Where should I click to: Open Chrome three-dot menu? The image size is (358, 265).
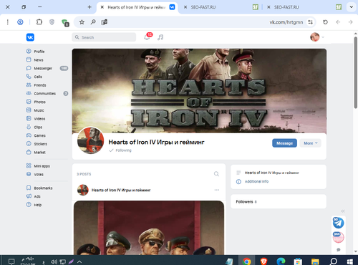pyautogui.click(x=8, y=22)
